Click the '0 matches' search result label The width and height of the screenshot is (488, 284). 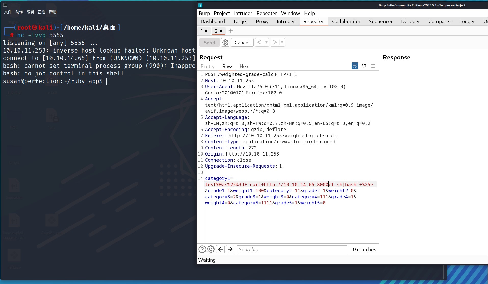(x=364, y=249)
